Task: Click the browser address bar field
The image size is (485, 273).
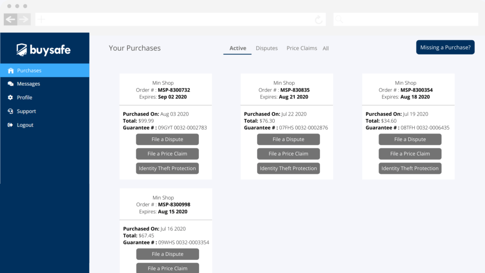Action: coord(180,19)
